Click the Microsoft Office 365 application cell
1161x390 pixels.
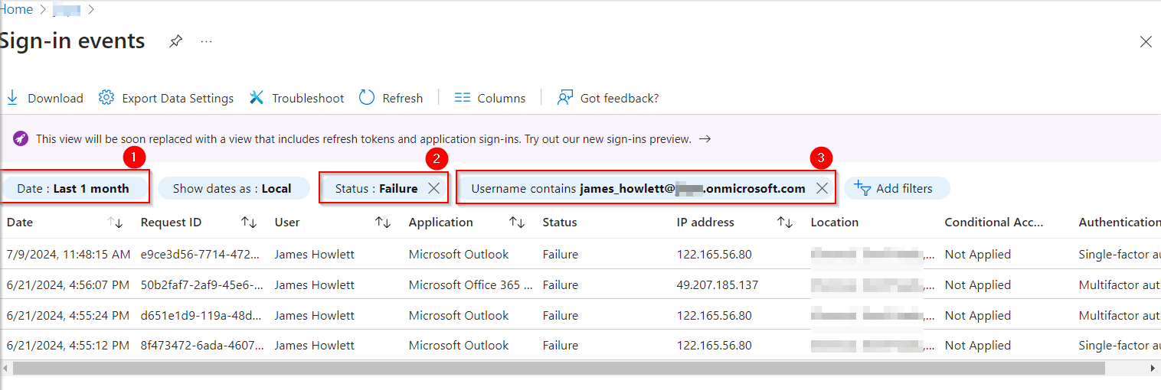coord(471,284)
